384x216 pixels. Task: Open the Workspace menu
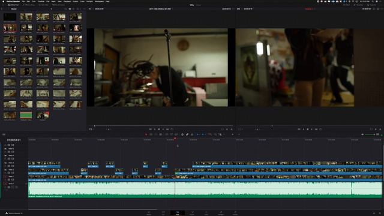point(99,1)
